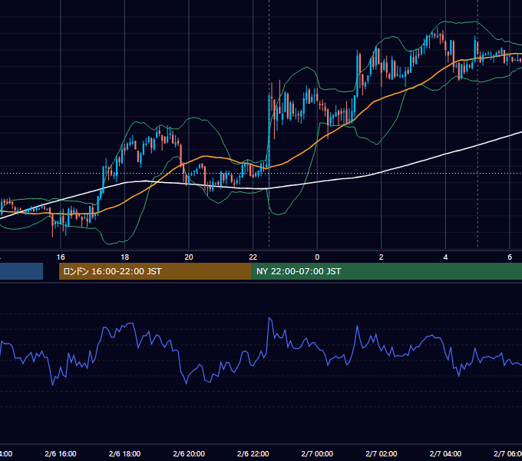
Task: Click the '2/7 04:00' date label
Action: click(x=445, y=453)
